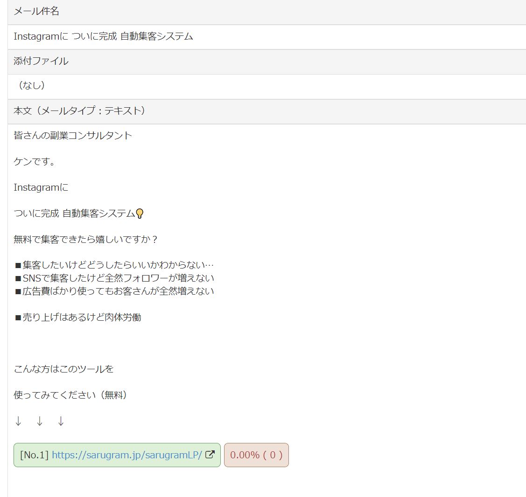Click the 0.00% ( 0 ) click-rate badge
This screenshot has width=526, height=497.
pos(256,455)
